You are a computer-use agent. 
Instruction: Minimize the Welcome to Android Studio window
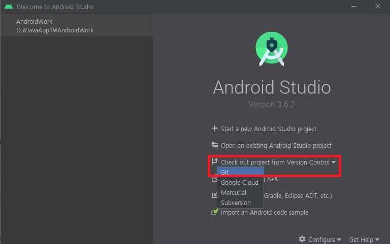coord(353,7)
